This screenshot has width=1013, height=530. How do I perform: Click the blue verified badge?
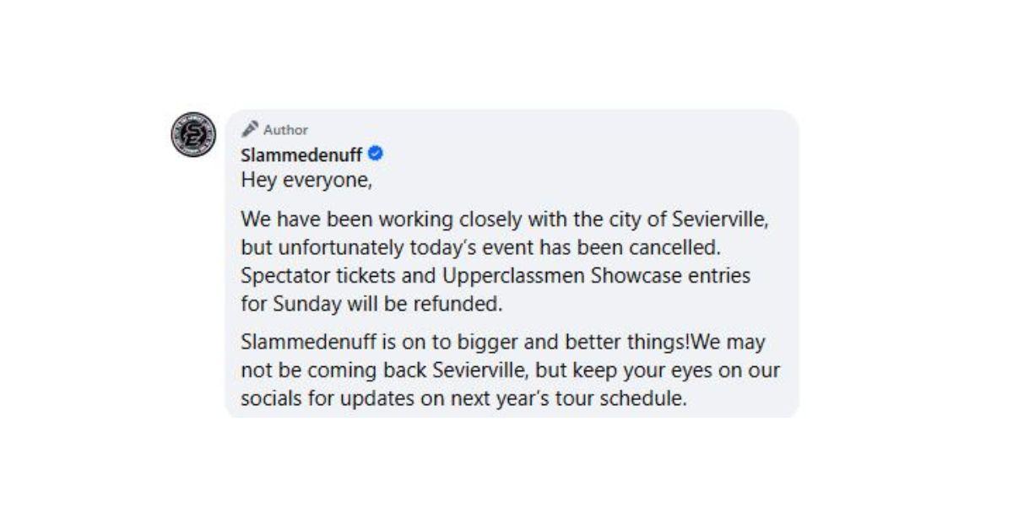[377, 154]
